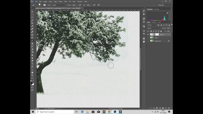Open the workspace switcher dropdown

(164, 5)
